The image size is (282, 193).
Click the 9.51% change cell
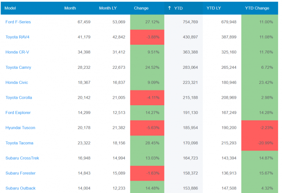tap(147, 52)
